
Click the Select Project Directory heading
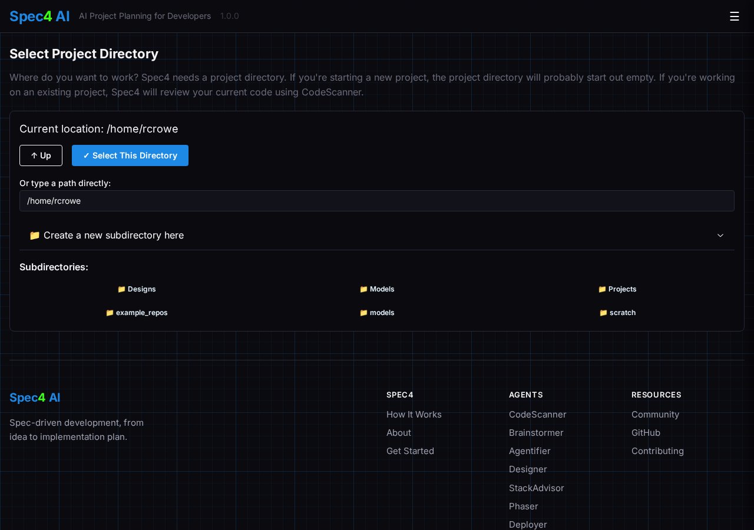(x=84, y=54)
